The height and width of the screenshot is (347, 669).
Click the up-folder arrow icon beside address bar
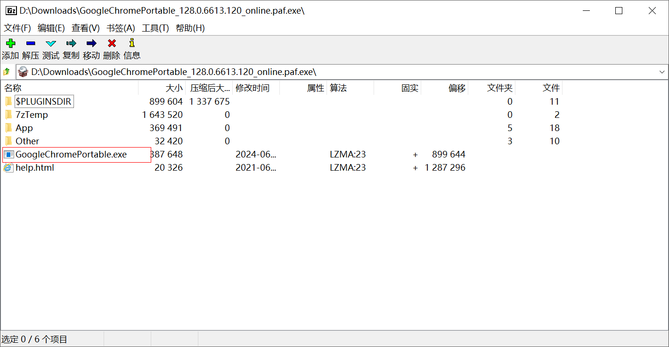pos(7,72)
